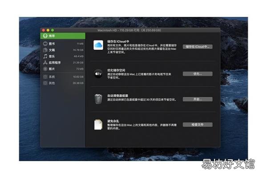The width and height of the screenshot is (267, 178).
Task: Click the 检查文件 review files button
Action: 198,125
